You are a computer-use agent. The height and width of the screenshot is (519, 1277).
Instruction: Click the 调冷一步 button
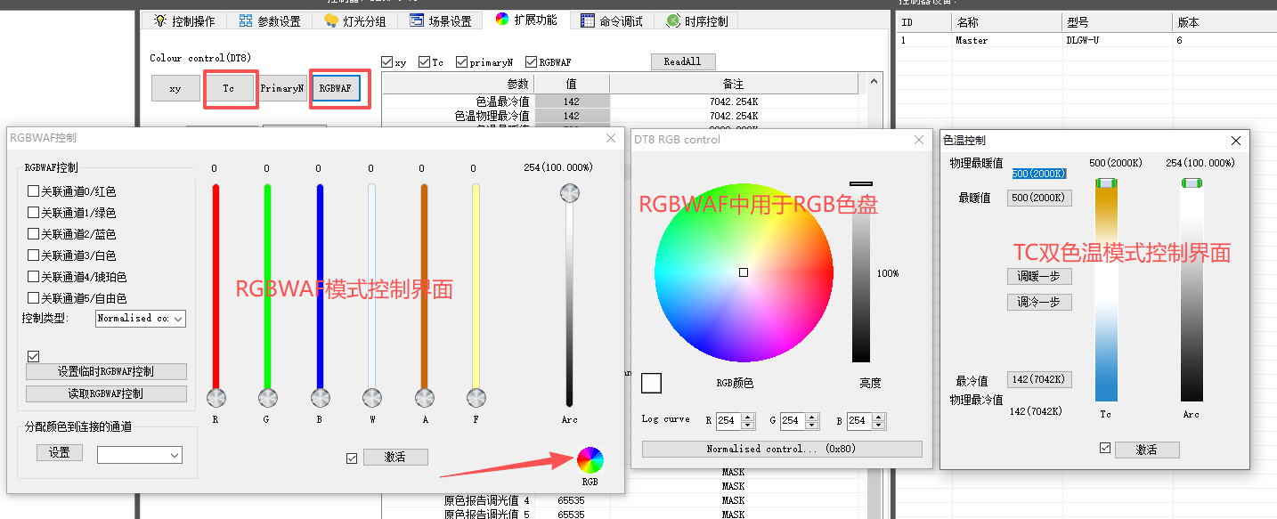click(1039, 302)
